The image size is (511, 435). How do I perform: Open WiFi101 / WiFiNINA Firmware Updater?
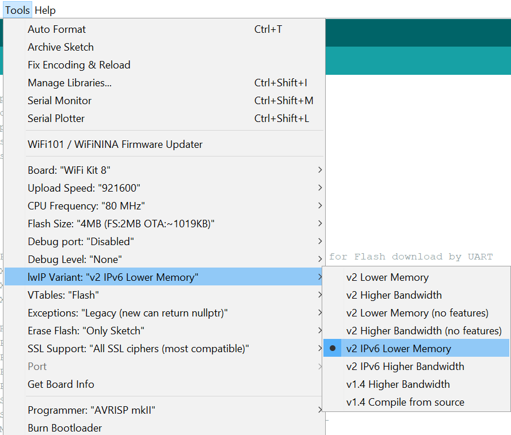tap(165, 144)
